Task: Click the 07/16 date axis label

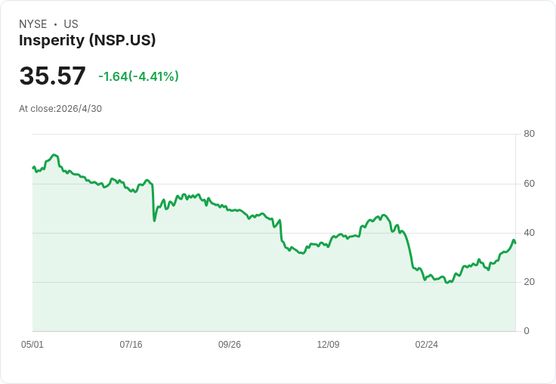Action: pyautogui.click(x=131, y=344)
